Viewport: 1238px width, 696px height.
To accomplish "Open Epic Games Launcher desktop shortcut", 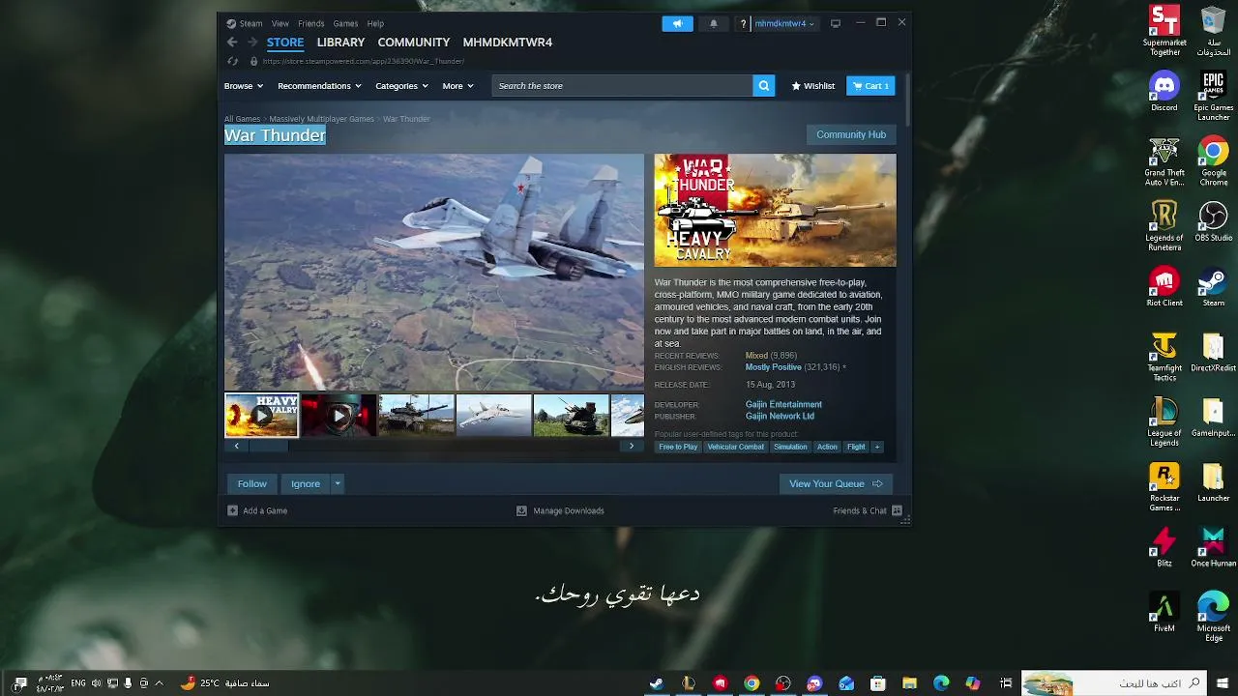I will pos(1213,96).
